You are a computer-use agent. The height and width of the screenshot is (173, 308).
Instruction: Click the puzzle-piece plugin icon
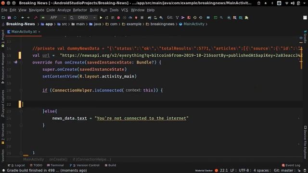coord(246,18)
